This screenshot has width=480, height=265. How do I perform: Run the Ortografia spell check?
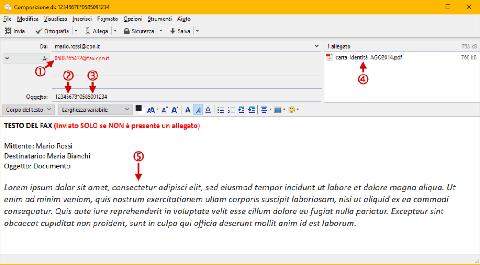(52, 31)
